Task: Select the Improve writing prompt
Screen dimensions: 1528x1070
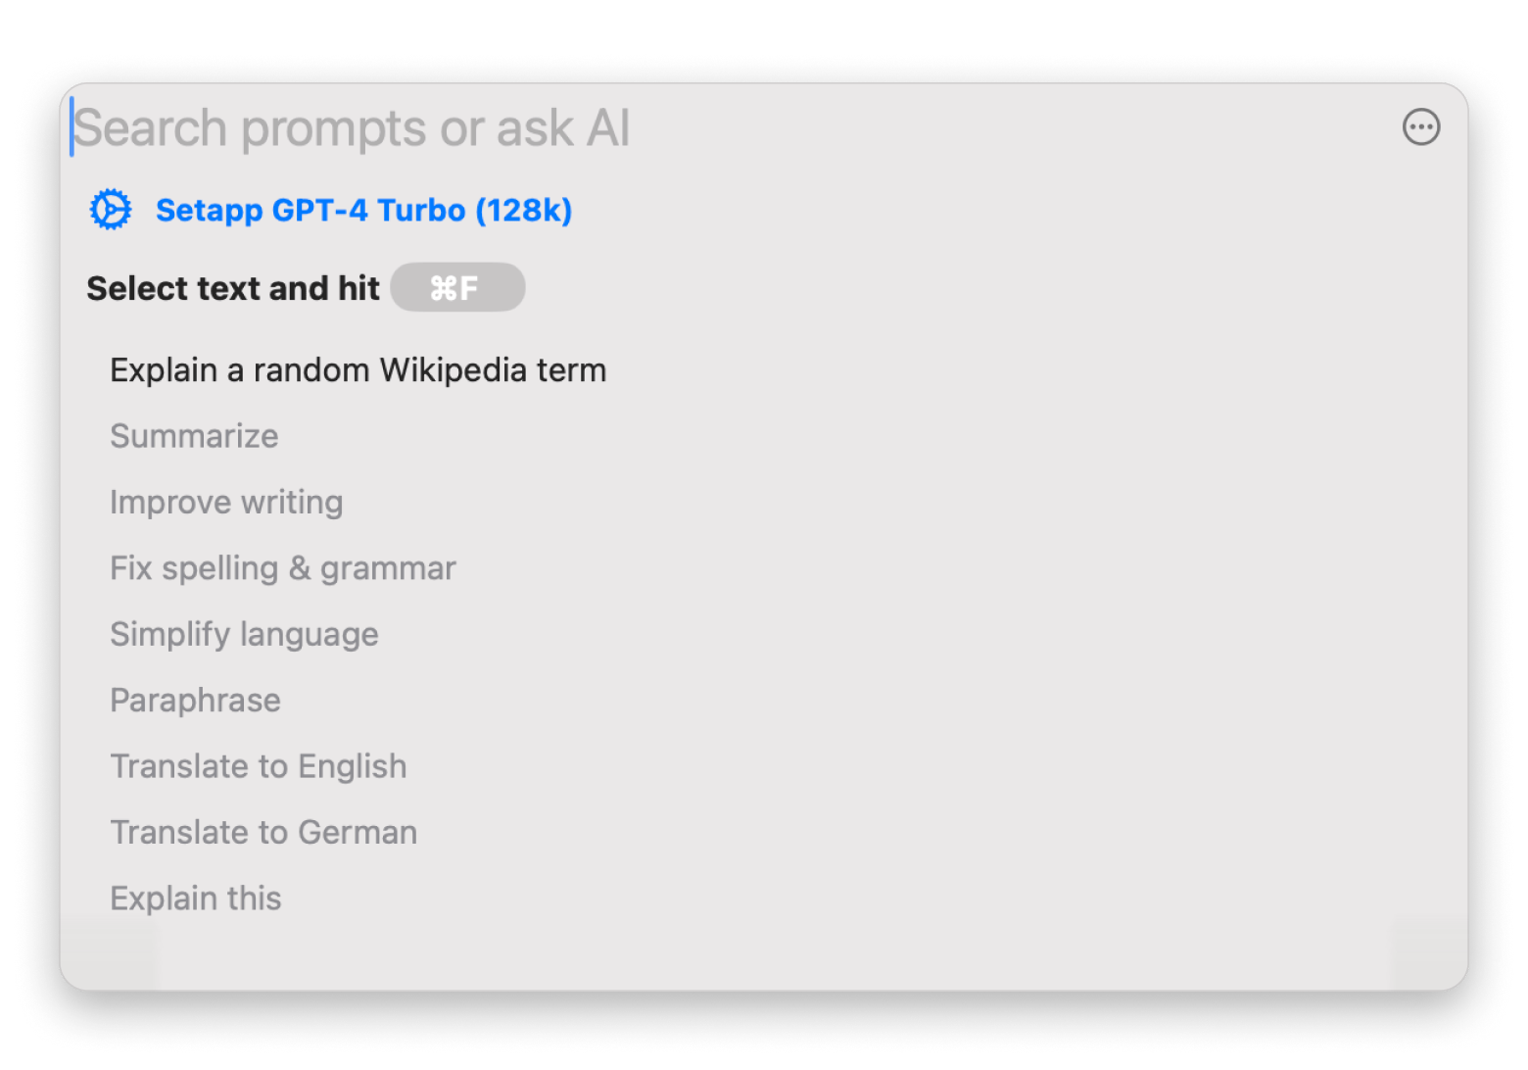Action: [226, 503]
